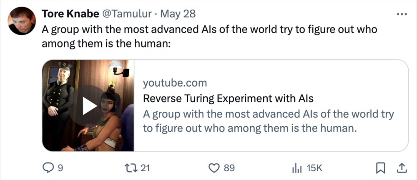Click the 21 retweets count
The image size is (417, 180).
point(145,168)
